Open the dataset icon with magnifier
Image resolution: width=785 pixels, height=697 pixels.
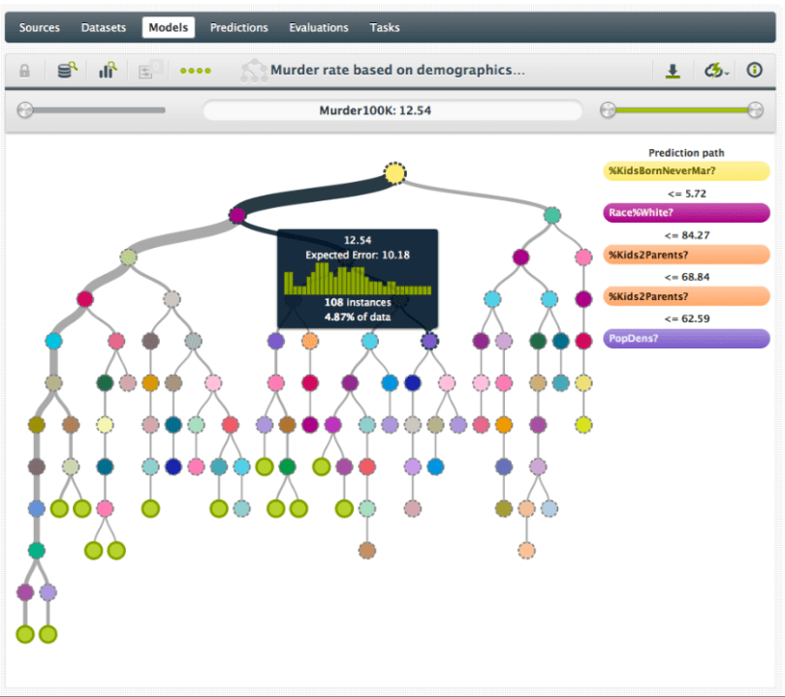67,71
